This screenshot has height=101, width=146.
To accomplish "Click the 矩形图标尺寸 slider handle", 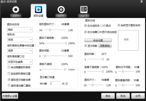I will coord(50,30).
